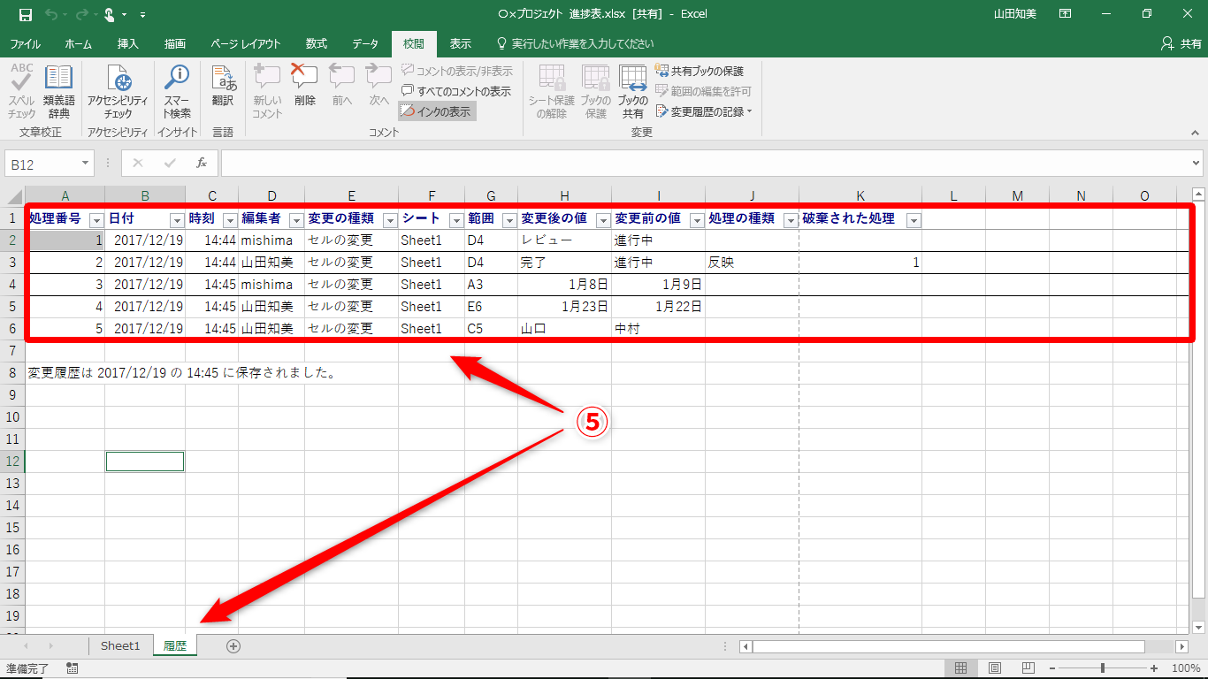The image size is (1208, 679).
Task: Switch to 挿入 tab
Action: (x=128, y=43)
